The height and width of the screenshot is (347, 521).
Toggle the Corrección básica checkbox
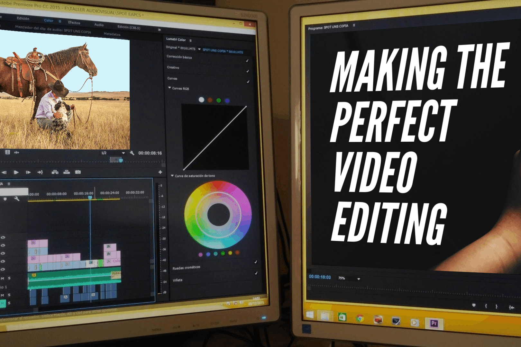(247, 61)
